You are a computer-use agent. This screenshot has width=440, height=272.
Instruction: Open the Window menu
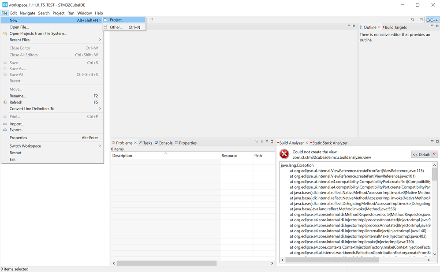[x=85, y=13]
